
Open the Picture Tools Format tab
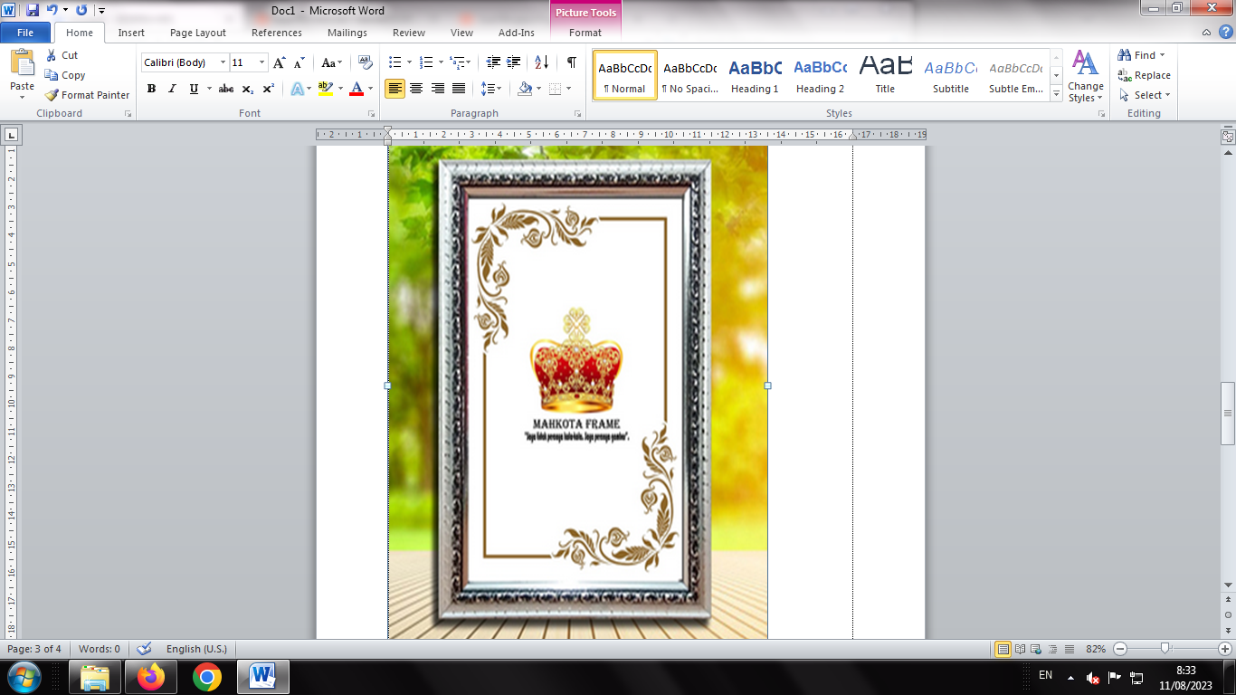585,33
